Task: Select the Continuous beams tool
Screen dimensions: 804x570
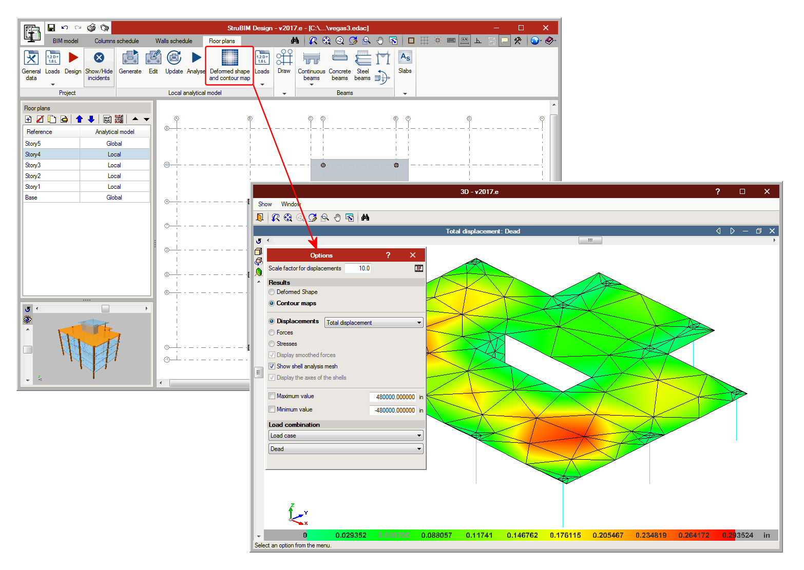Action: pyautogui.click(x=311, y=58)
